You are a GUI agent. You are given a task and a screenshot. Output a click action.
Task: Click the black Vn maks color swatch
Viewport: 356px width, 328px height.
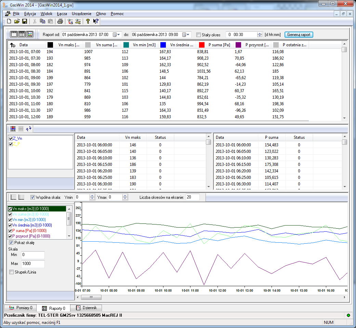click(50, 45)
